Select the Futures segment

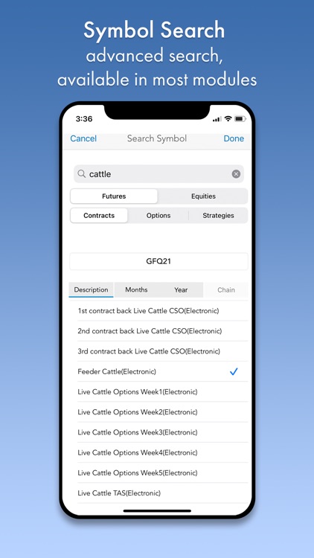pyautogui.click(x=114, y=196)
